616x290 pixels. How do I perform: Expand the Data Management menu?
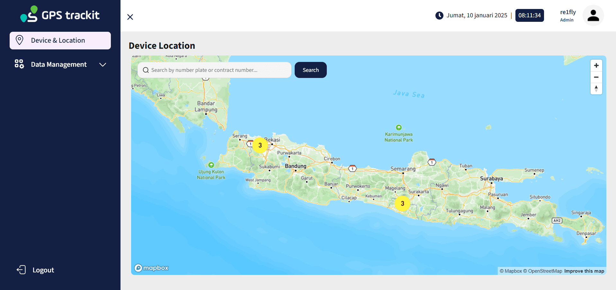[x=102, y=64]
